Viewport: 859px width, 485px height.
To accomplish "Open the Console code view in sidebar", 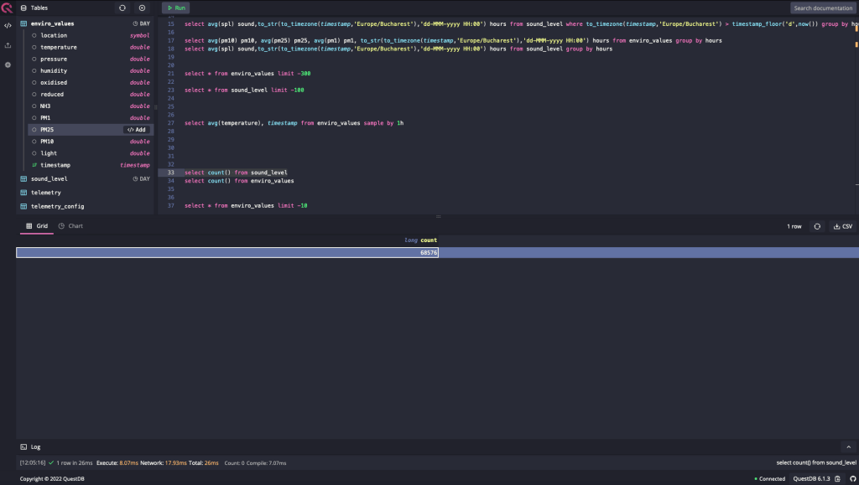I will click(8, 25).
